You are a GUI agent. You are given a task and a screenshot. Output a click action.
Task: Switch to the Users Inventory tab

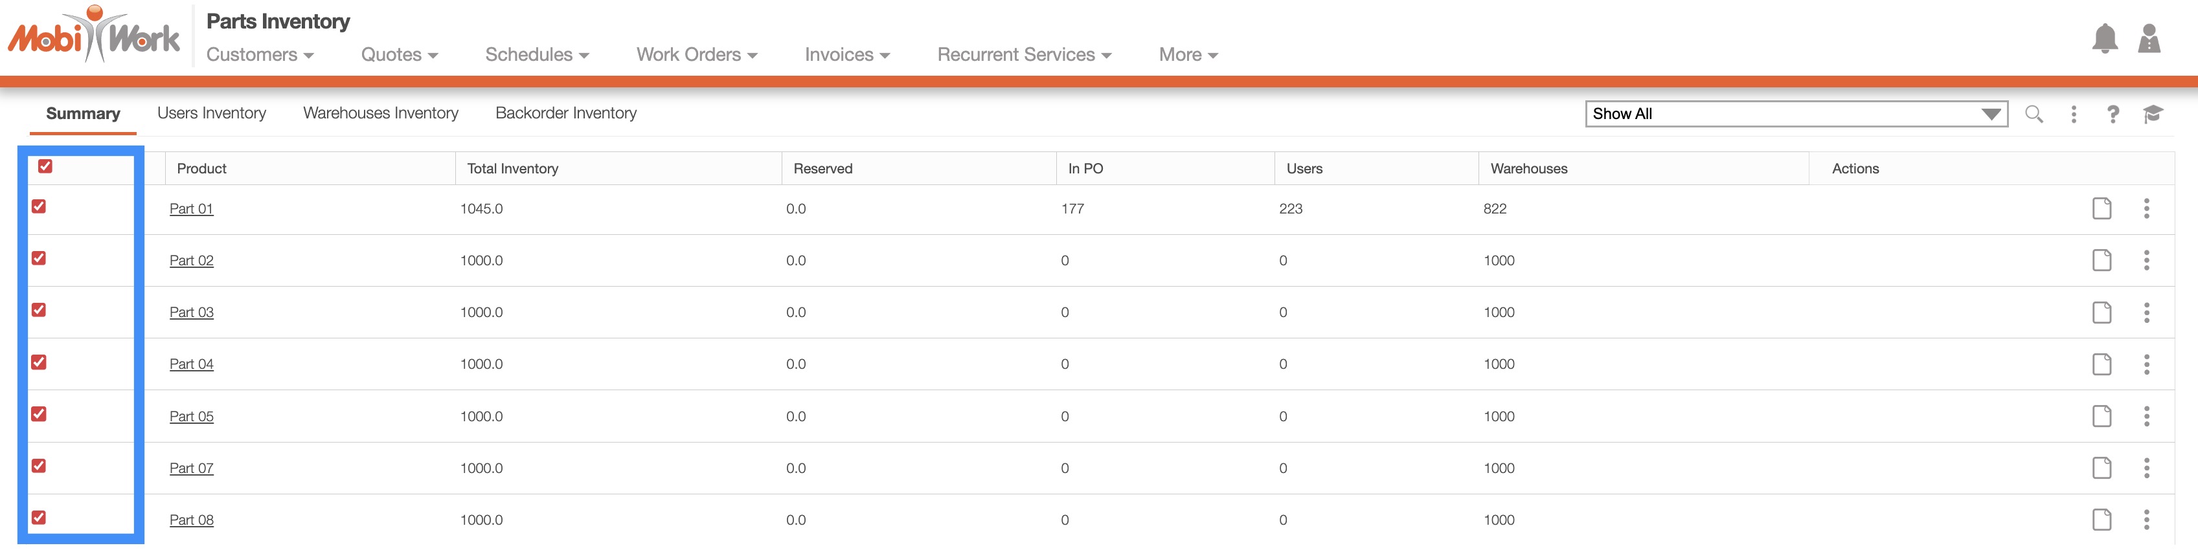[212, 113]
